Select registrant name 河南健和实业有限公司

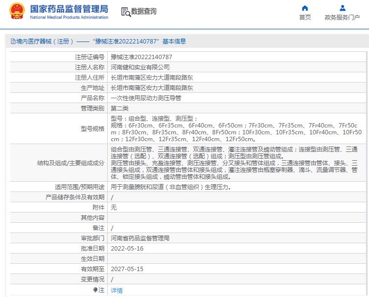(140, 67)
